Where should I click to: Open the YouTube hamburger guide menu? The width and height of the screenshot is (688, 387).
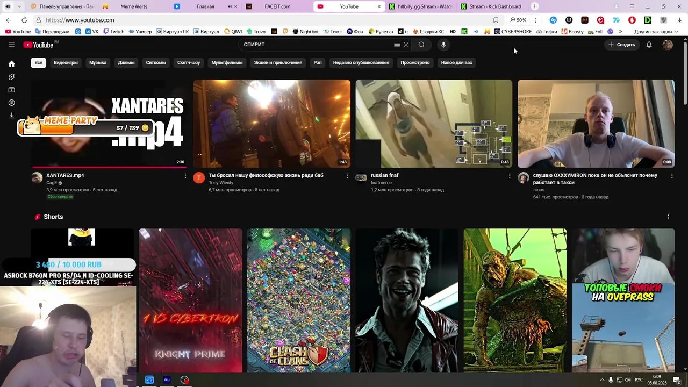(x=11, y=45)
